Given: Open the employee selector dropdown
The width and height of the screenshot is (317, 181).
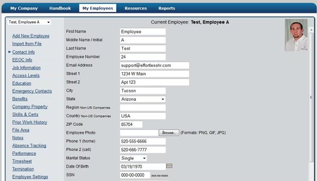Looking at the screenshot, I should [x=29, y=22].
